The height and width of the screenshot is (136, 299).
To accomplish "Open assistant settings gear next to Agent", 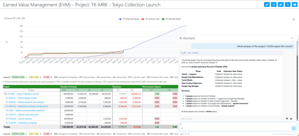I will pyautogui.click(x=188, y=134).
